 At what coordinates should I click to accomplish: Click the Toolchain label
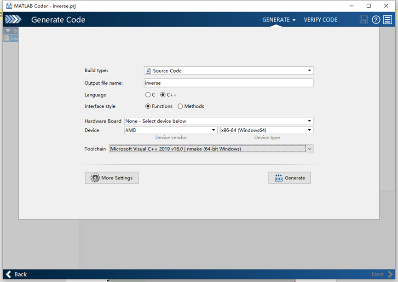coord(95,149)
